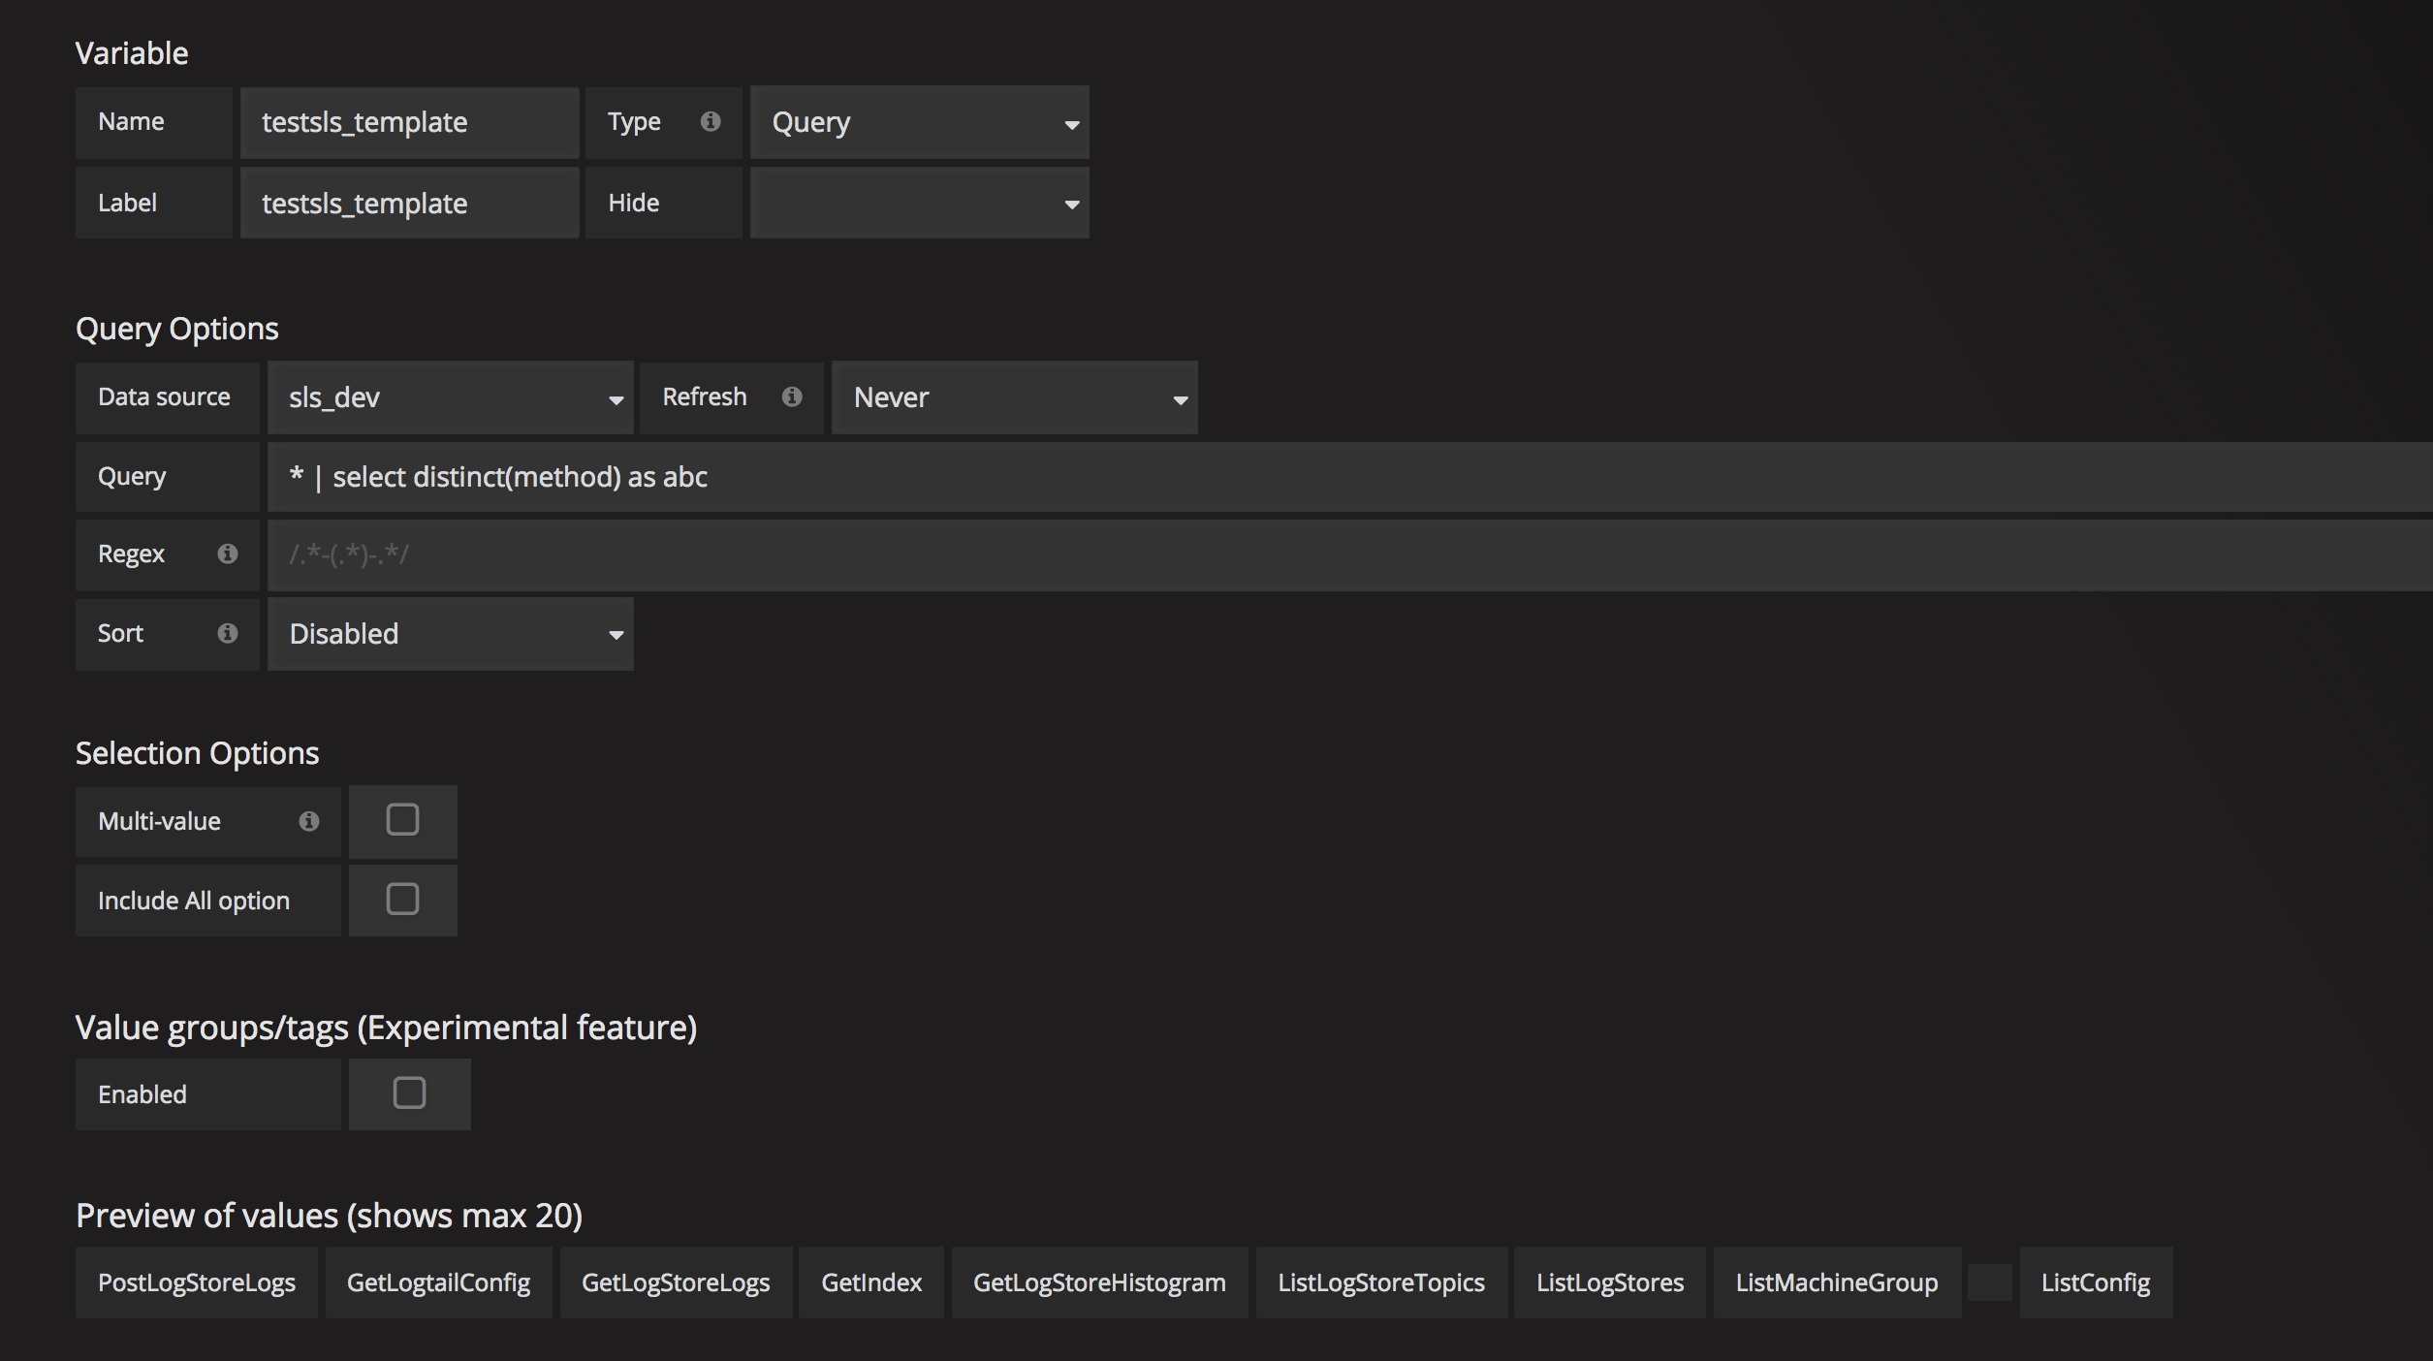The width and height of the screenshot is (2433, 1361).
Task: Click the info icon next to Multi-value label
Action: [309, 819]
